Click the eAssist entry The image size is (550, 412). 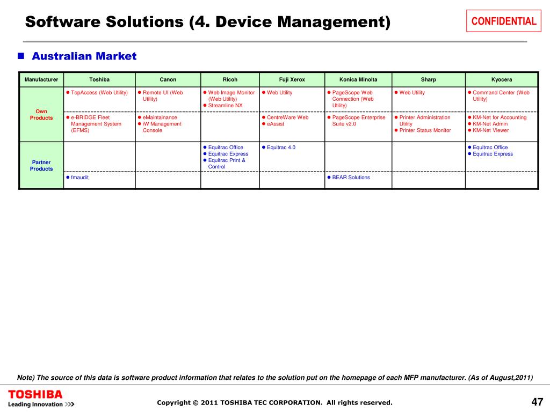pos(276,124)
